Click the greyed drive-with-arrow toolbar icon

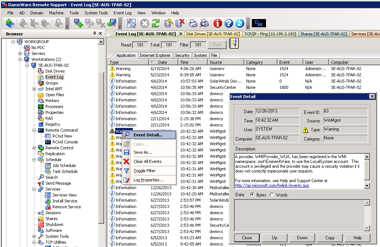(46, 23)
